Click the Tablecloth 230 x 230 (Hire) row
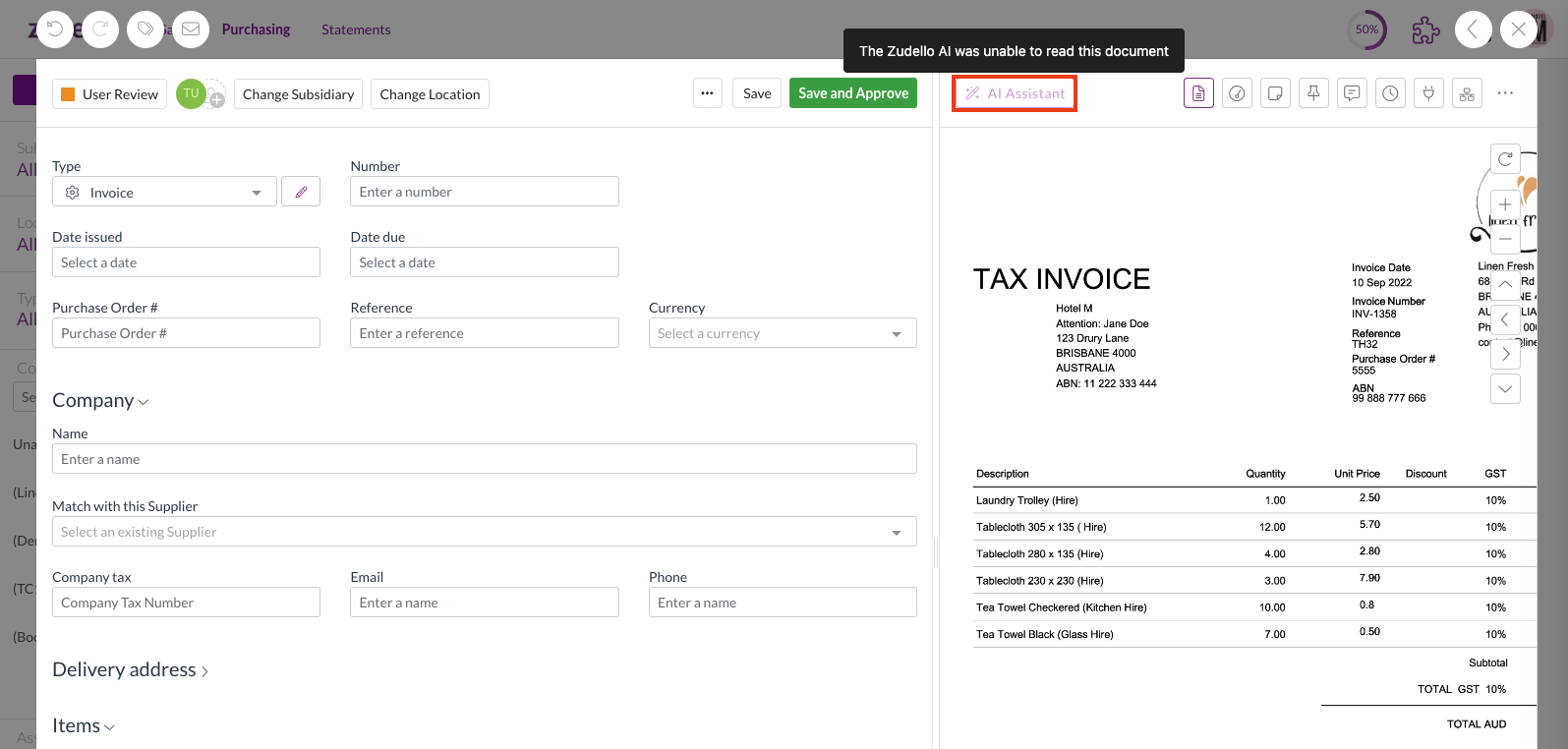This screenshot has width=1568, height=749. tap(1039, 581)
